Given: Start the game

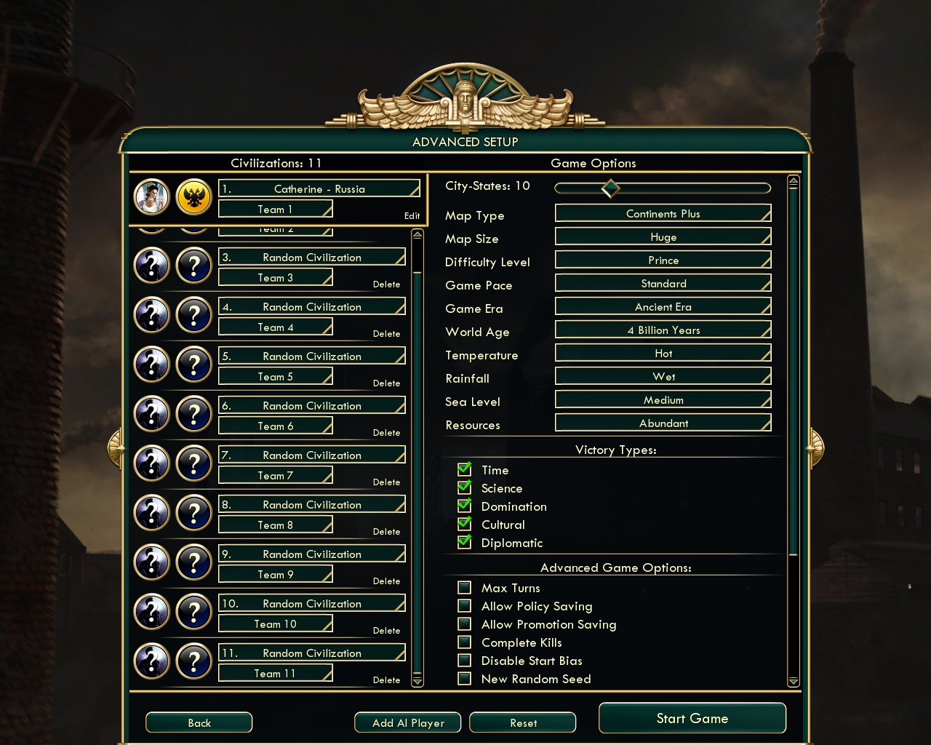Looking at the screenshot, I should coord(692,718).
